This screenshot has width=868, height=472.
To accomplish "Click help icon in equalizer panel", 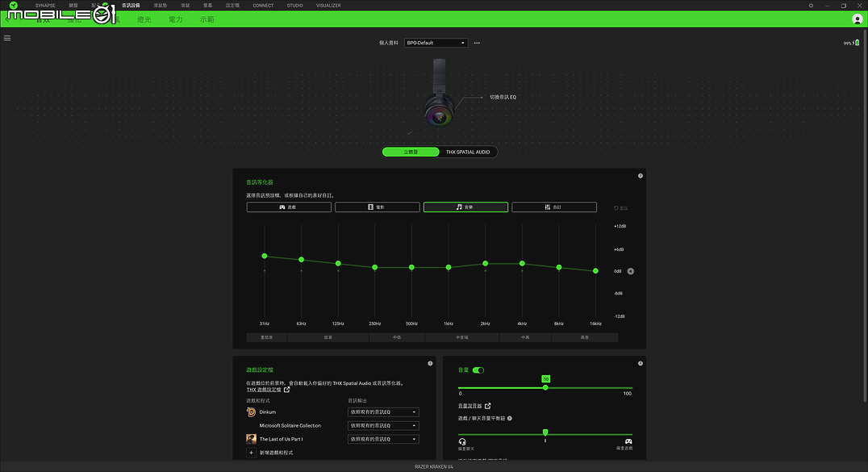I will pos(641,176).
